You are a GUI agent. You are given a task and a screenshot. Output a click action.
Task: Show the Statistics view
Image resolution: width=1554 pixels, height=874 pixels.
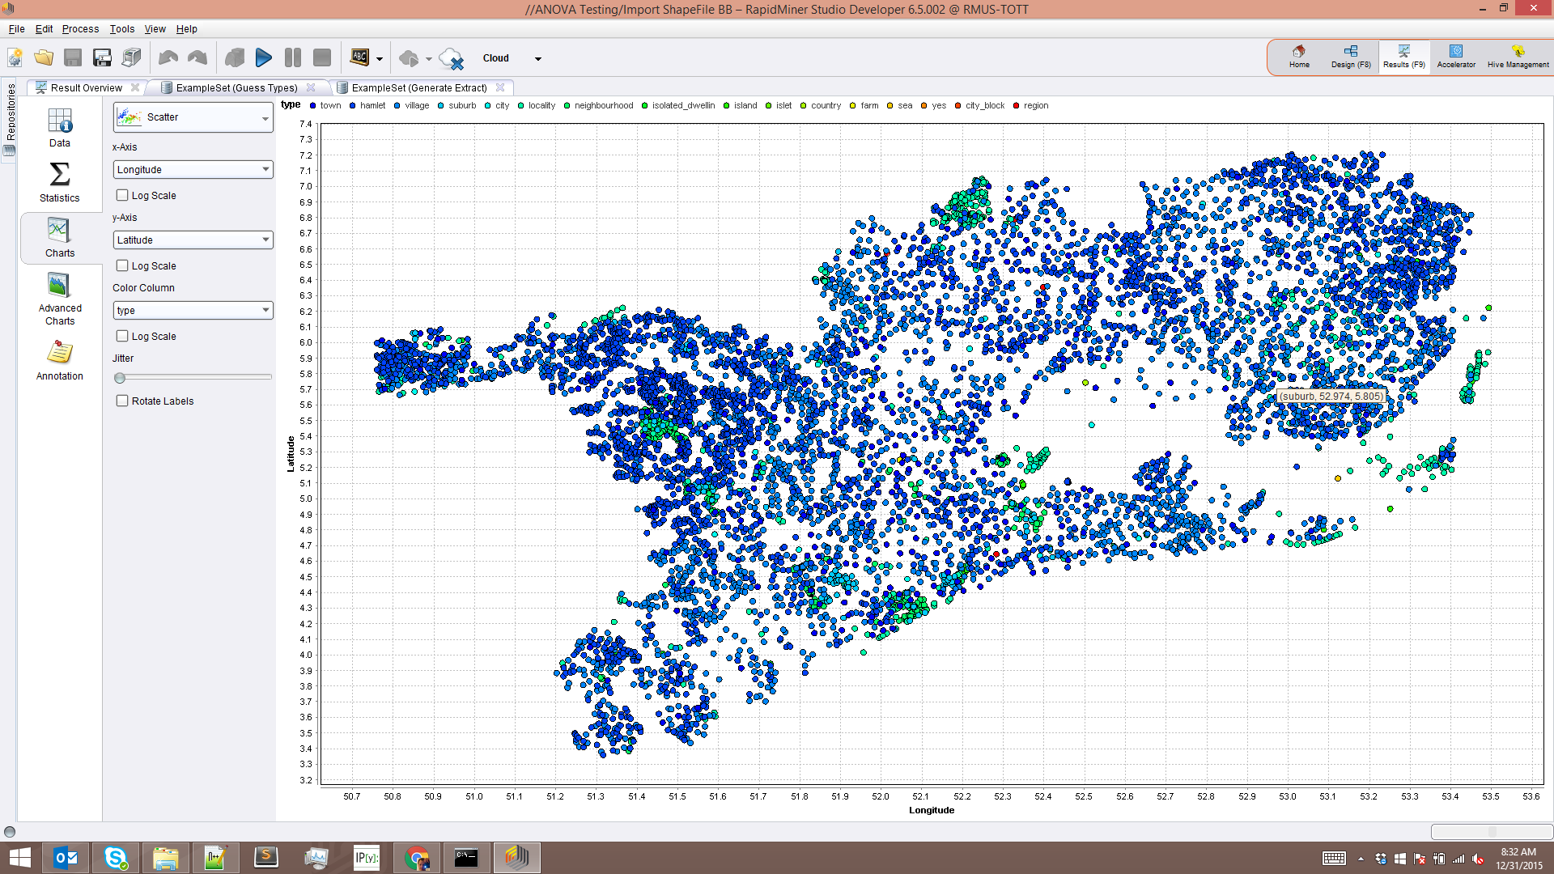pos(60,183)
